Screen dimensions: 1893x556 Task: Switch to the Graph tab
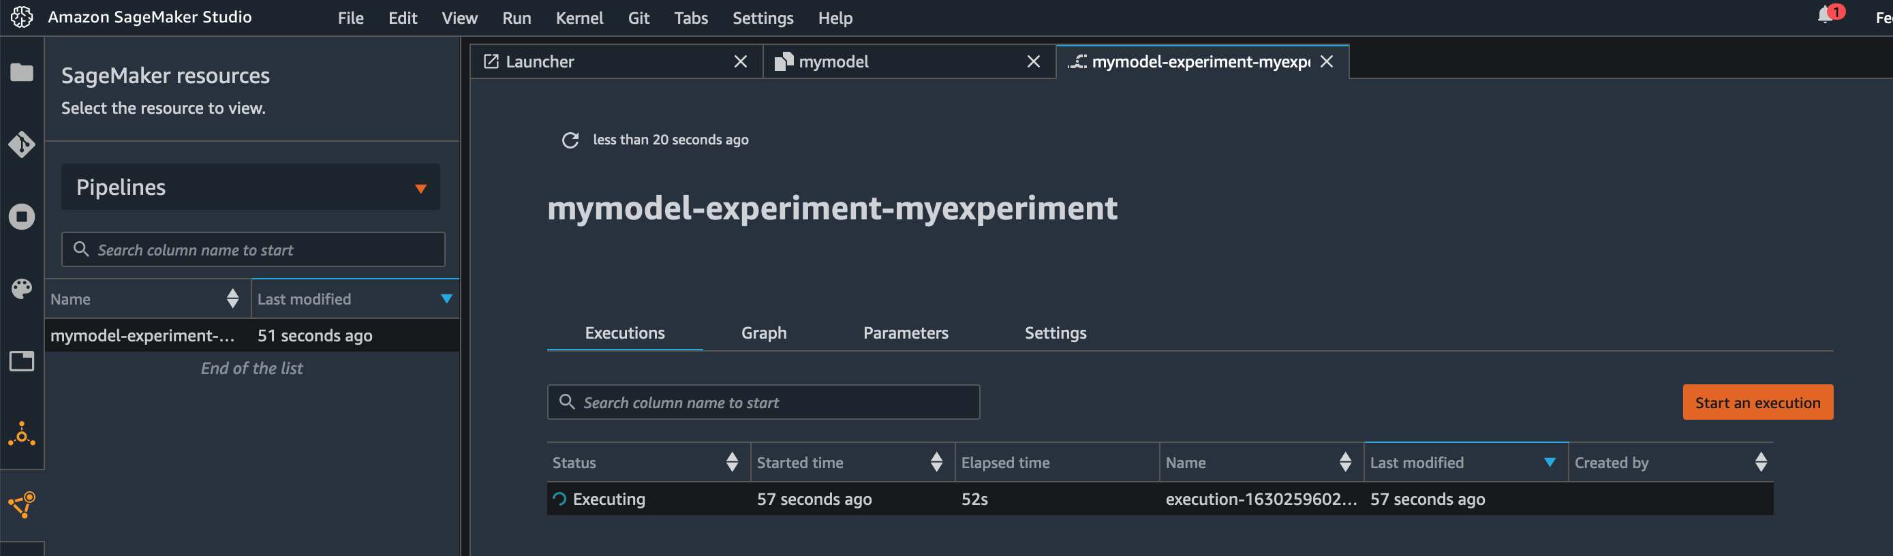(763, 333)
